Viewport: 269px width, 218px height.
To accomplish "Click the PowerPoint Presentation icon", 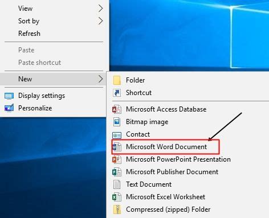I will coord(117,159).
